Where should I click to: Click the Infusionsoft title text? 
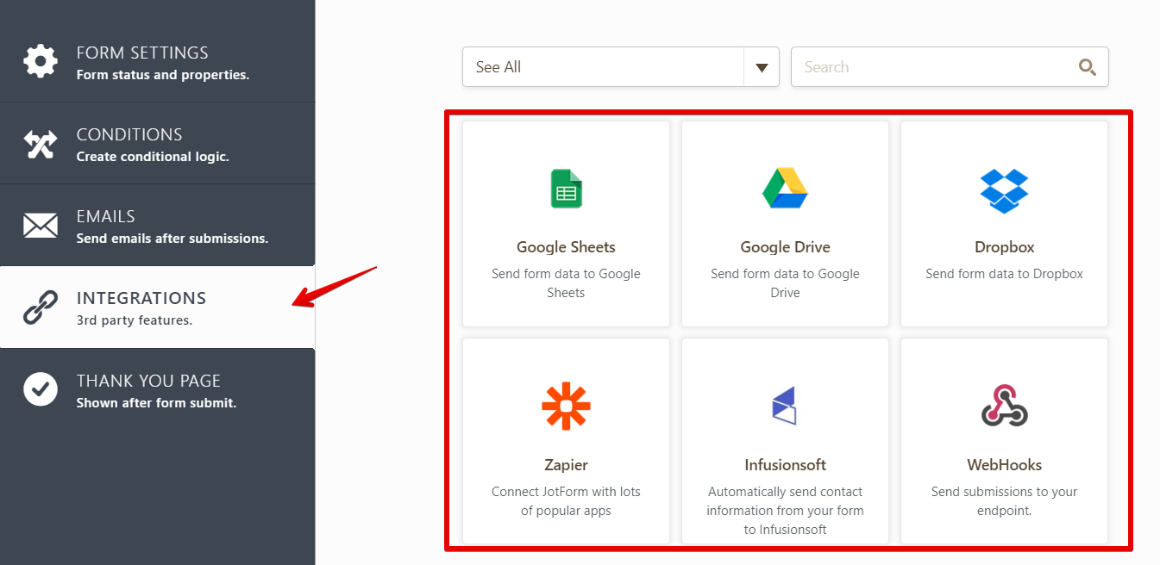pyautogui.click(x=786, y=465)
